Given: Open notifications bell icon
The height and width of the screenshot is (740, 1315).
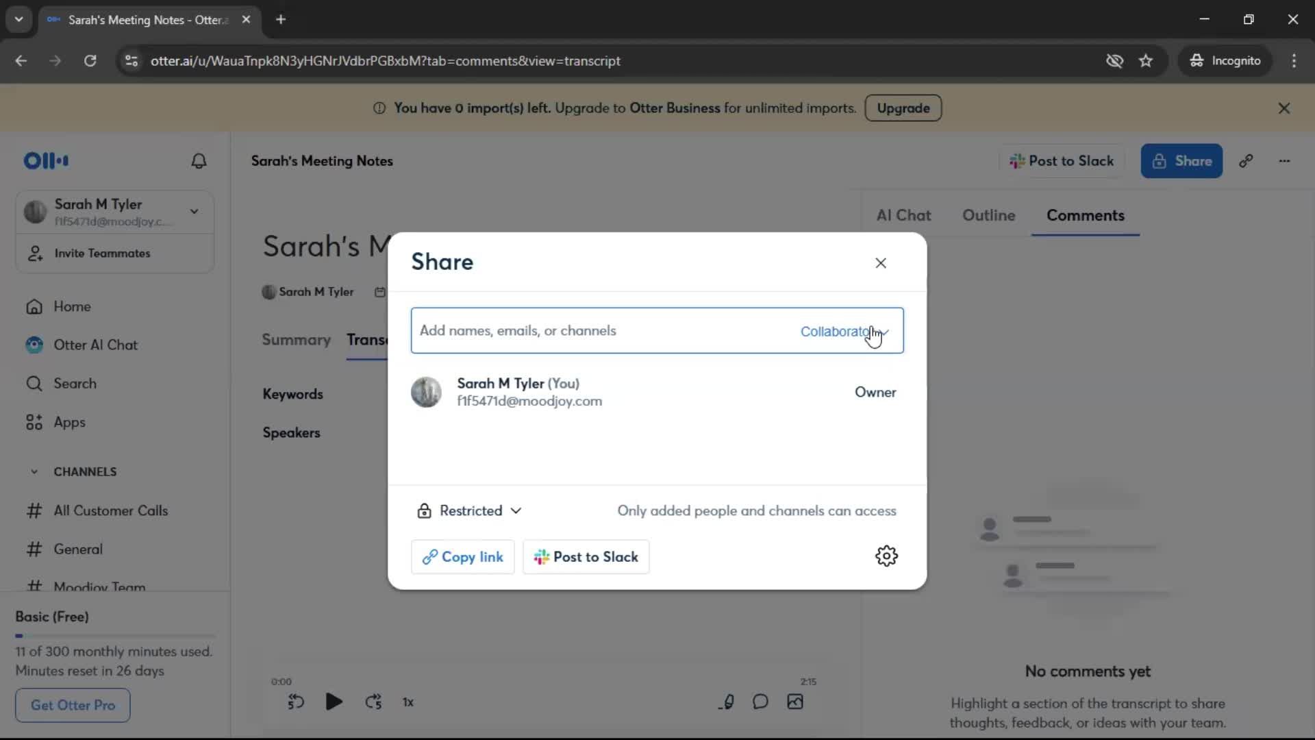Looking at the screenshot, I should pyautogui.click(x=199, y=161).
